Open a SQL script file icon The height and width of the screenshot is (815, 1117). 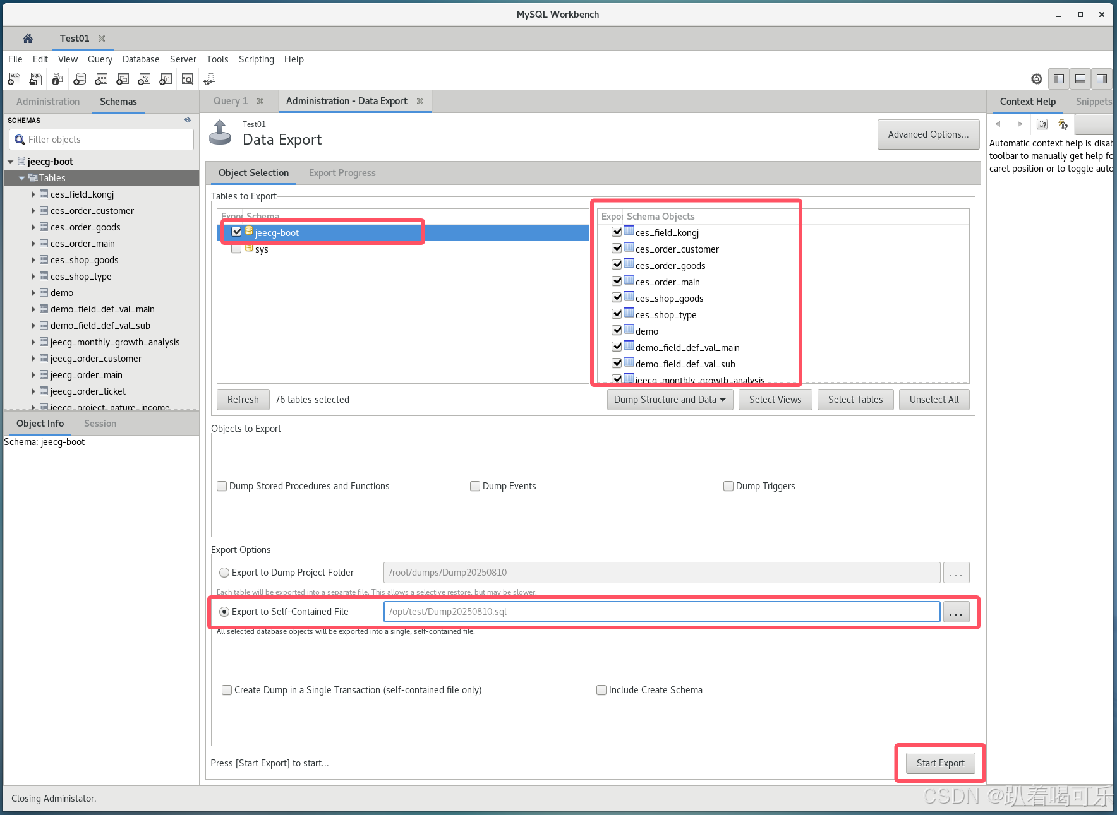[36, 79]
